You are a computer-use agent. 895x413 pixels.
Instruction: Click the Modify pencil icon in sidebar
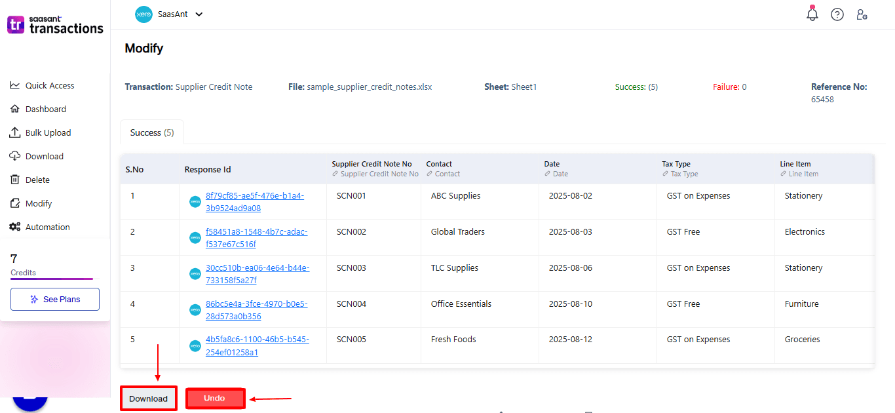pyautogui.click(x=14, y=203)
